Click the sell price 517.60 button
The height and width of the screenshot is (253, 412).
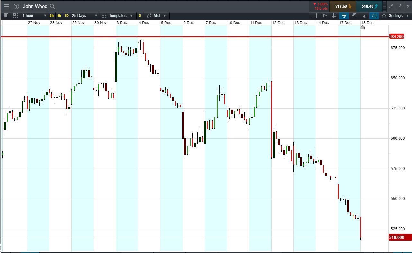click(343, 6)
